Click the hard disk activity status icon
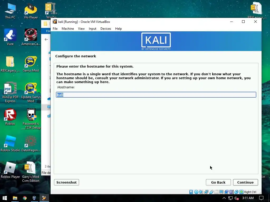This screenshot has width=270, height=202. 191,192
